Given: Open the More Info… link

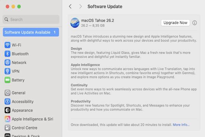Looking at the screenshot, I should (181, 125).
